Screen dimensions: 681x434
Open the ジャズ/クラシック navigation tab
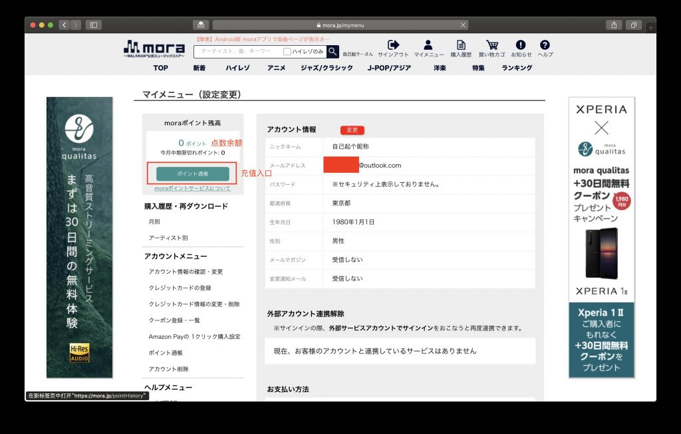pyautogui.click(x=327, y=68)
